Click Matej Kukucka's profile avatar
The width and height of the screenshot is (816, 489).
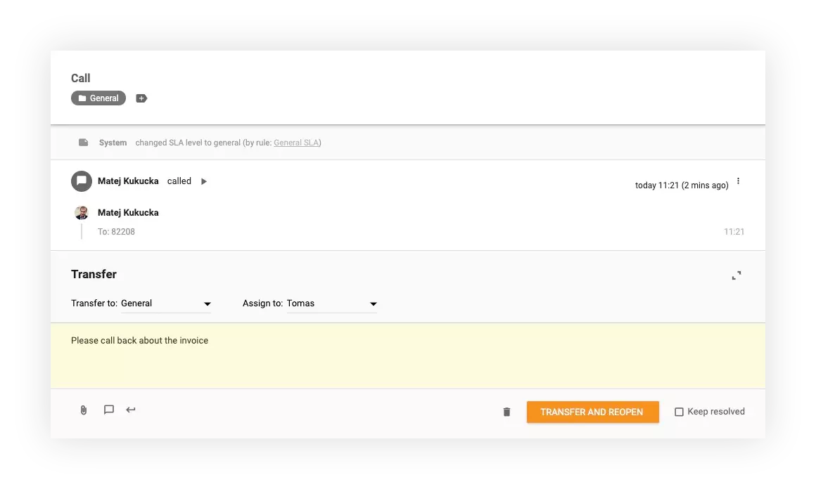[82, 213]
